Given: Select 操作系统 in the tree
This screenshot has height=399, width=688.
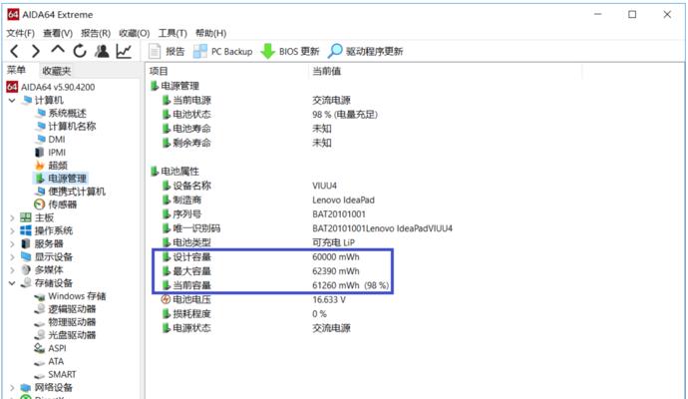Looking at the screenshot, I should point(47,230).
